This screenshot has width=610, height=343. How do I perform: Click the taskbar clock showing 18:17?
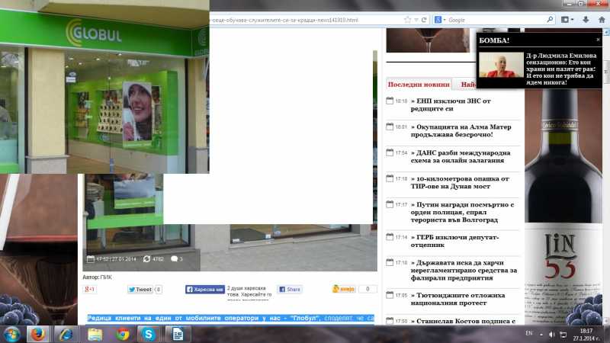click(x=586, y=335)
